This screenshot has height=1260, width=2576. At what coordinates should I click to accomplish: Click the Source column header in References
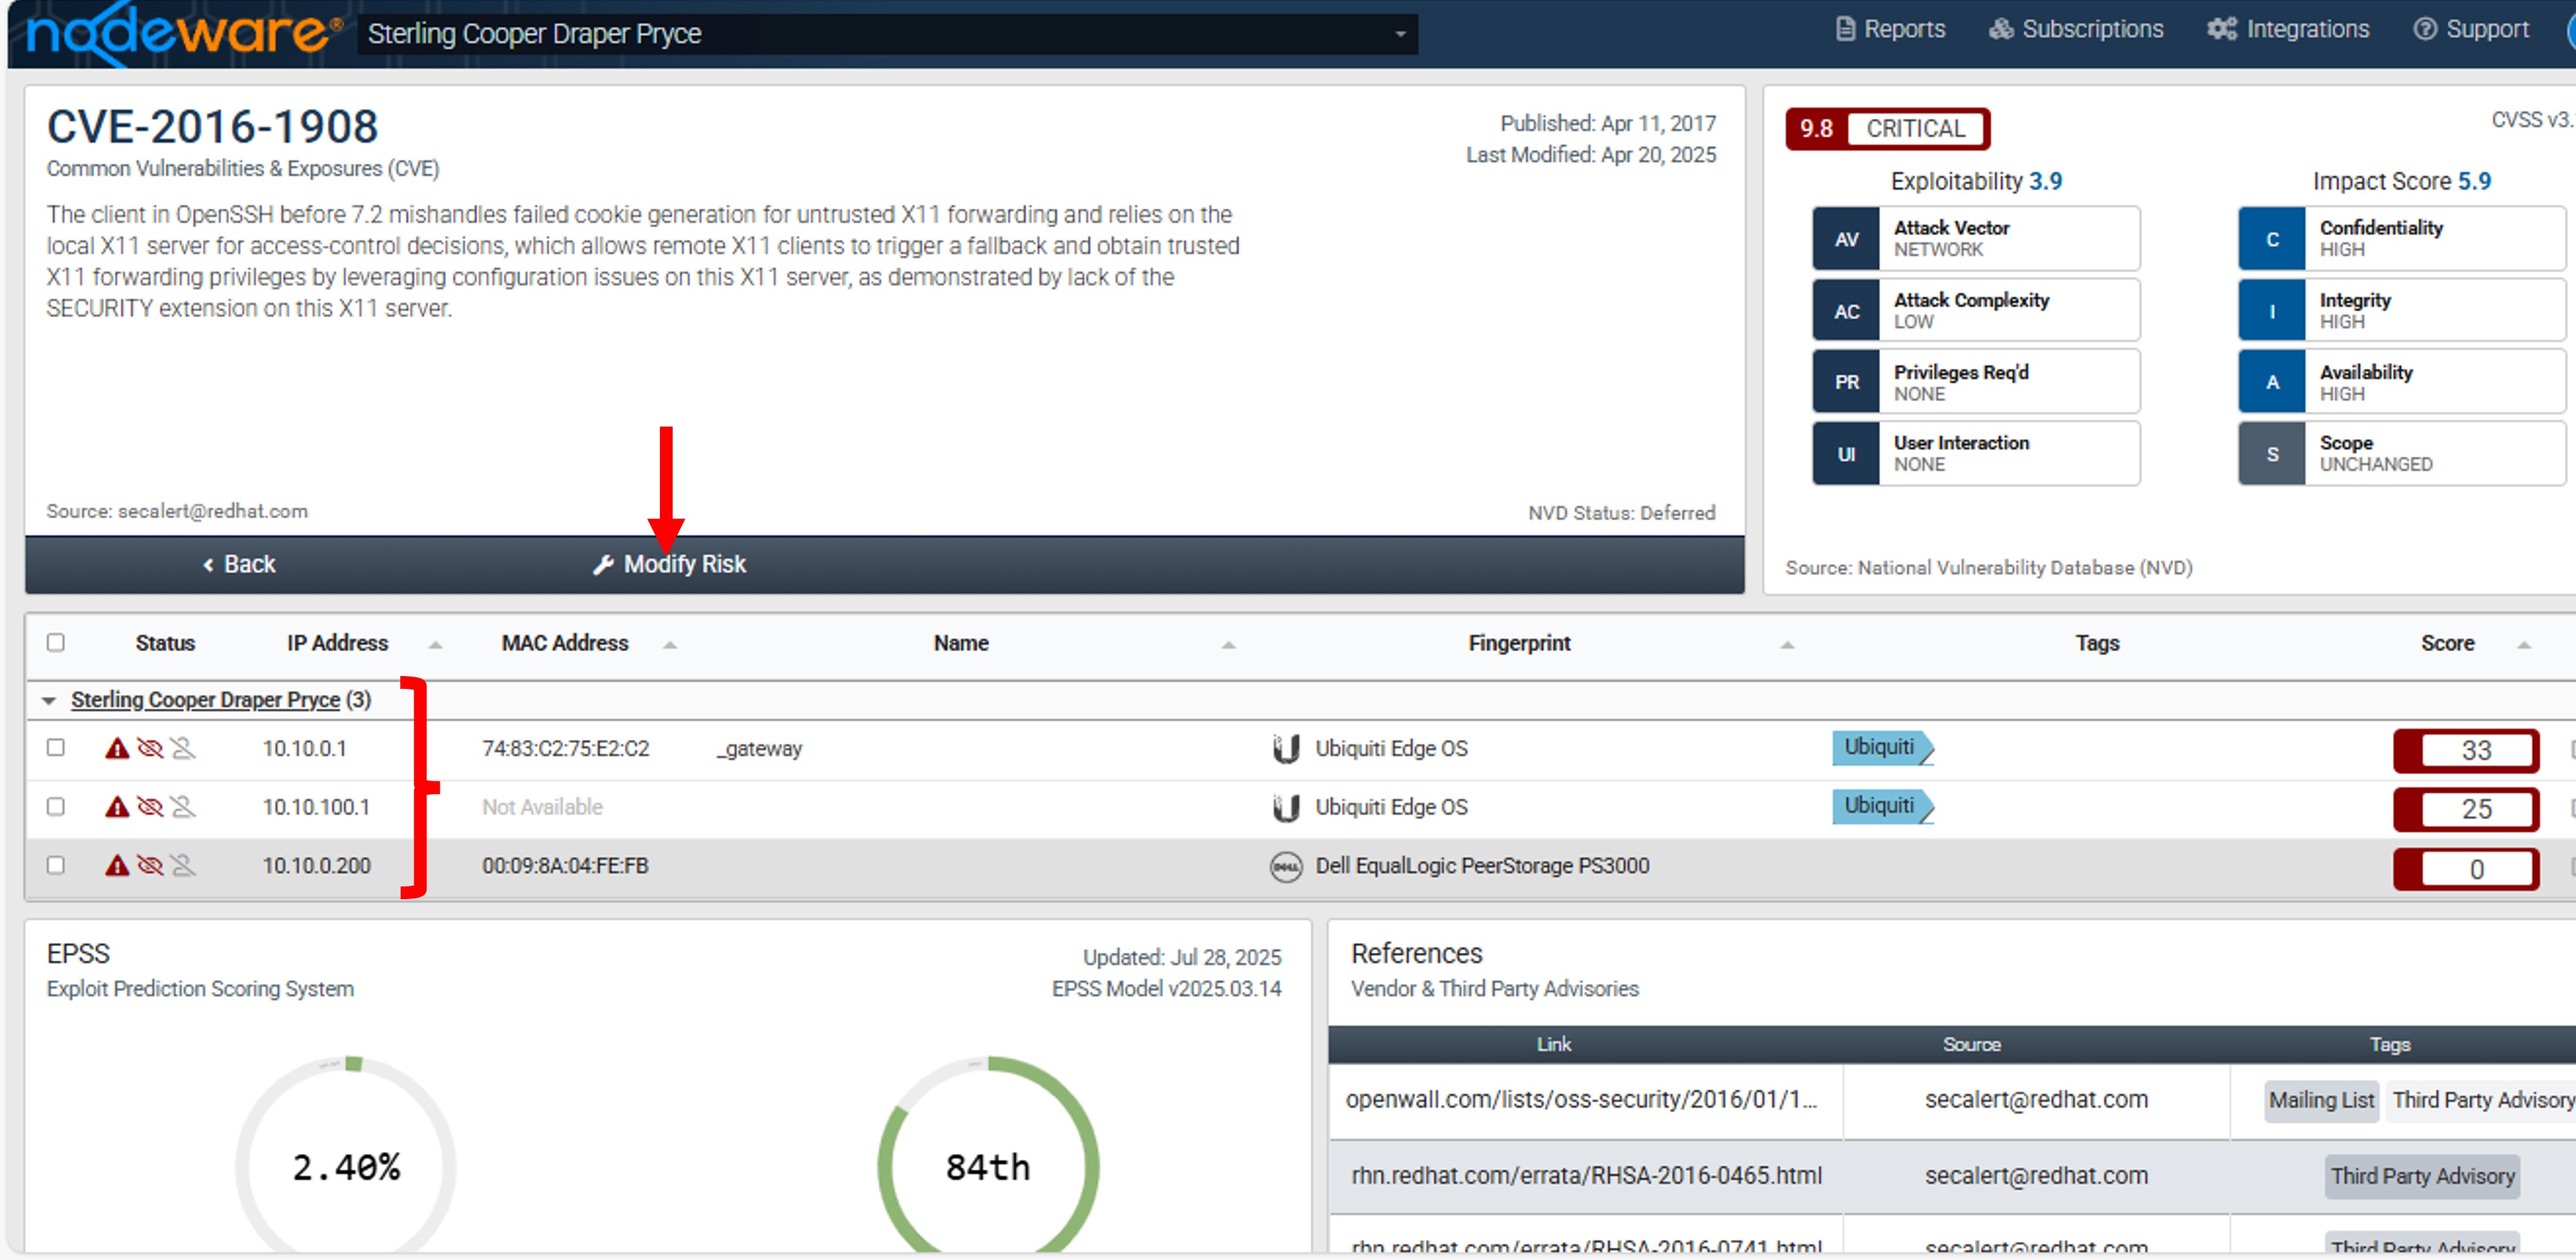(1971, 1045)
